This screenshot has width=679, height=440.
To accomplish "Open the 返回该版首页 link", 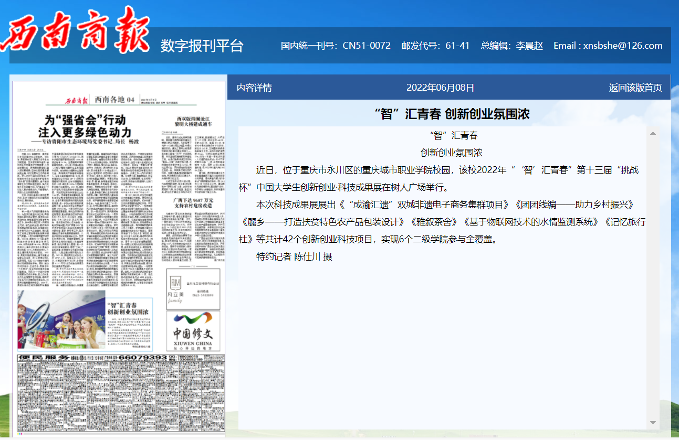I will [637, 87].
